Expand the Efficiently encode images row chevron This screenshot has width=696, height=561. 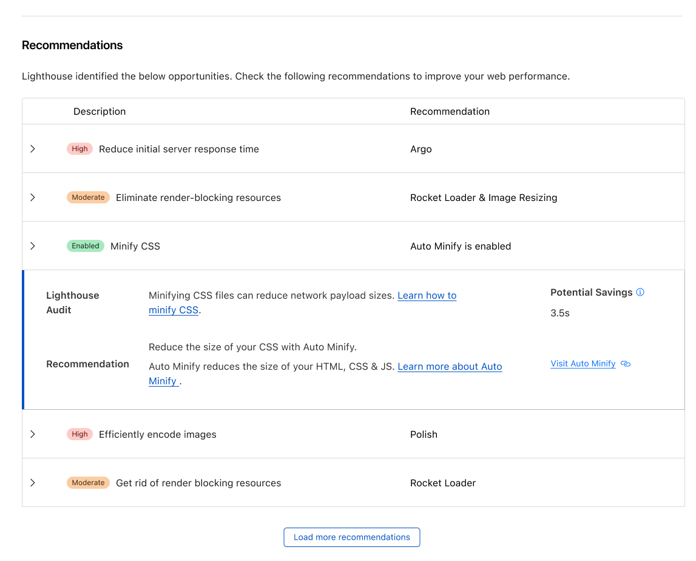33,434
